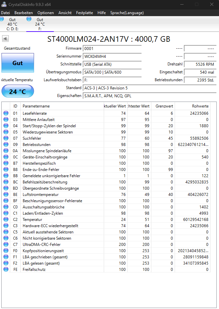Click the Gut health status button
219x309 pixels.
pyautogui.click(x=18, y=63)
